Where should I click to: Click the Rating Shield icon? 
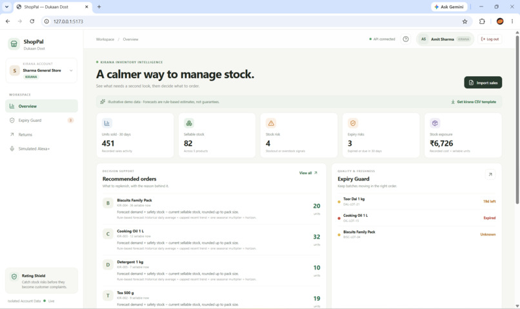(x=14, y=277)
